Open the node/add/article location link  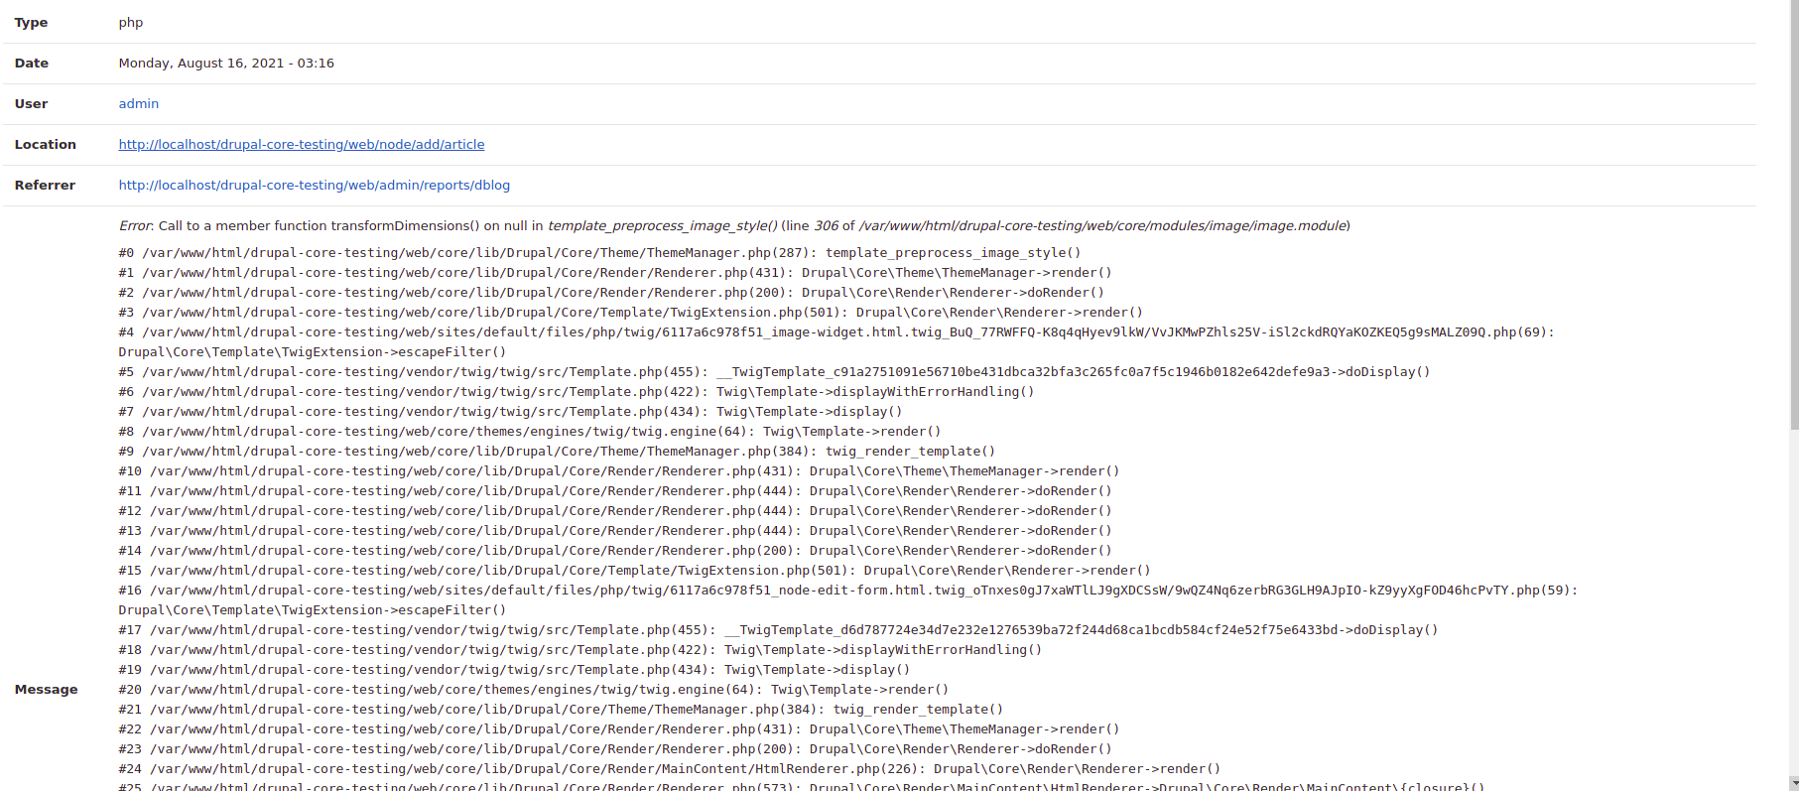pos(302,145)
